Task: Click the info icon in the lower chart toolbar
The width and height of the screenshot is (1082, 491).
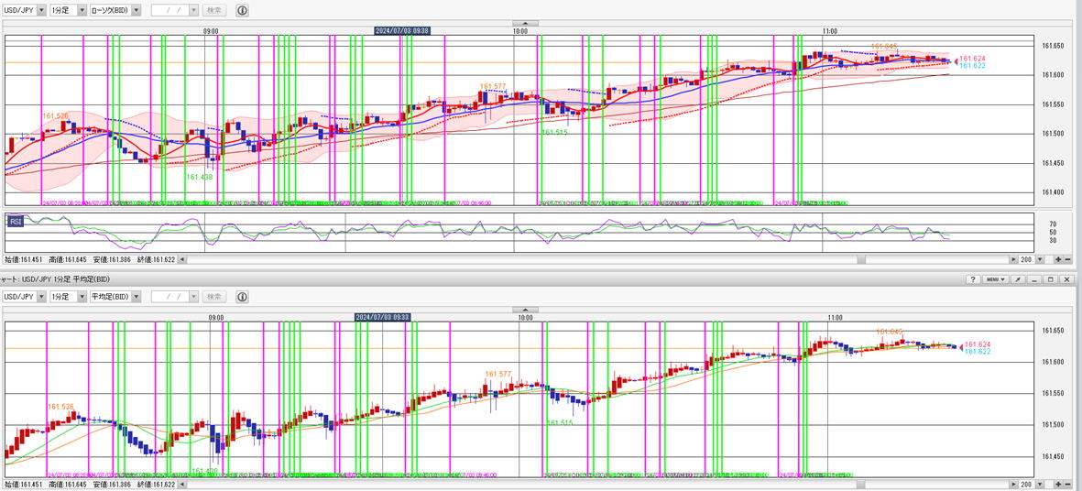Action: pos(243,297)
